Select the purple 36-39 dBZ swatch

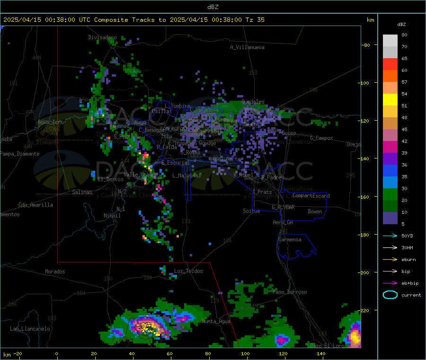(390, 159)
